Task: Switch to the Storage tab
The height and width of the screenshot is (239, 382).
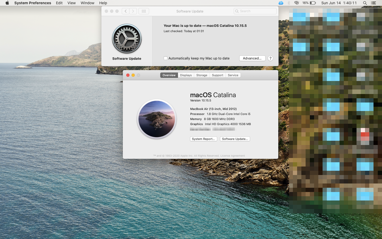Action: [202, 75]
